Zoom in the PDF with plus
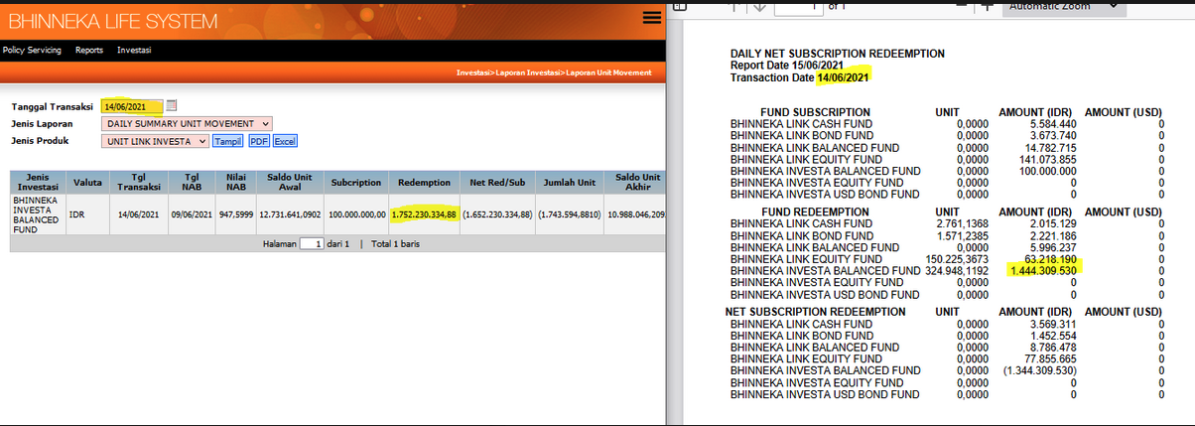Image resolution: width=1195 pixels, height=426 pixels. point(988,6)
